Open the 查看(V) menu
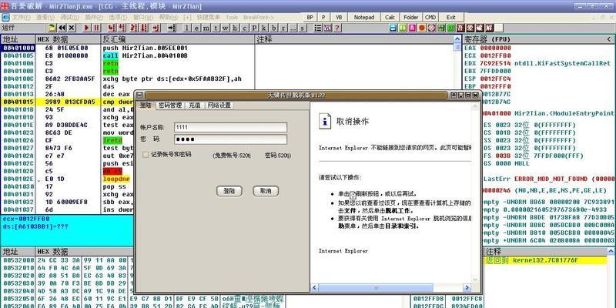This screenshot has width=616, height=308. tap(45, 17)
